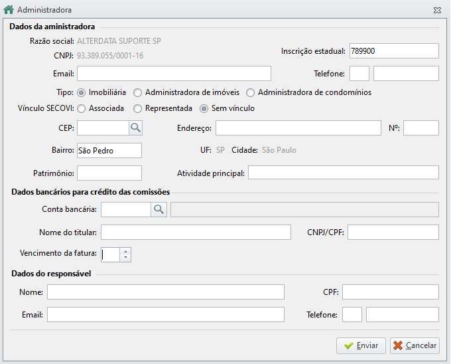451x364 pixels.
Task: Increase Vencimento da fatura with up arrow
Action: [125, 251]
